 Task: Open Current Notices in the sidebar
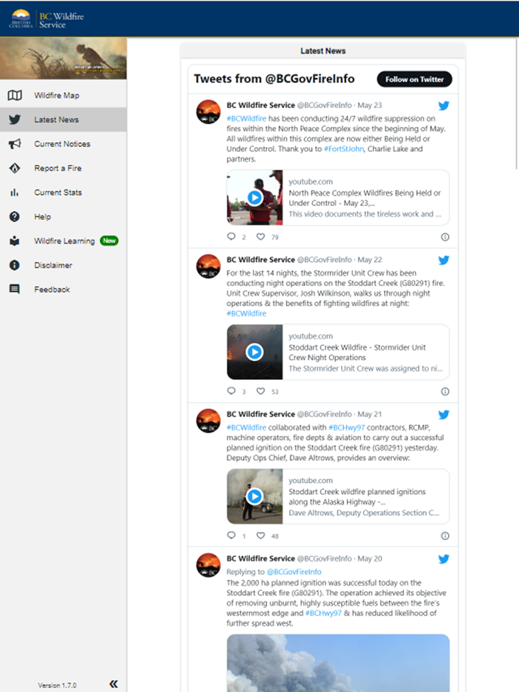[63, 144]
